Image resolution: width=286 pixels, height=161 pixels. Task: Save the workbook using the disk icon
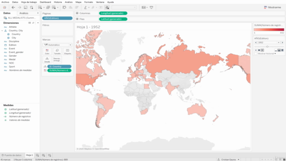click(x=25, y=8)
